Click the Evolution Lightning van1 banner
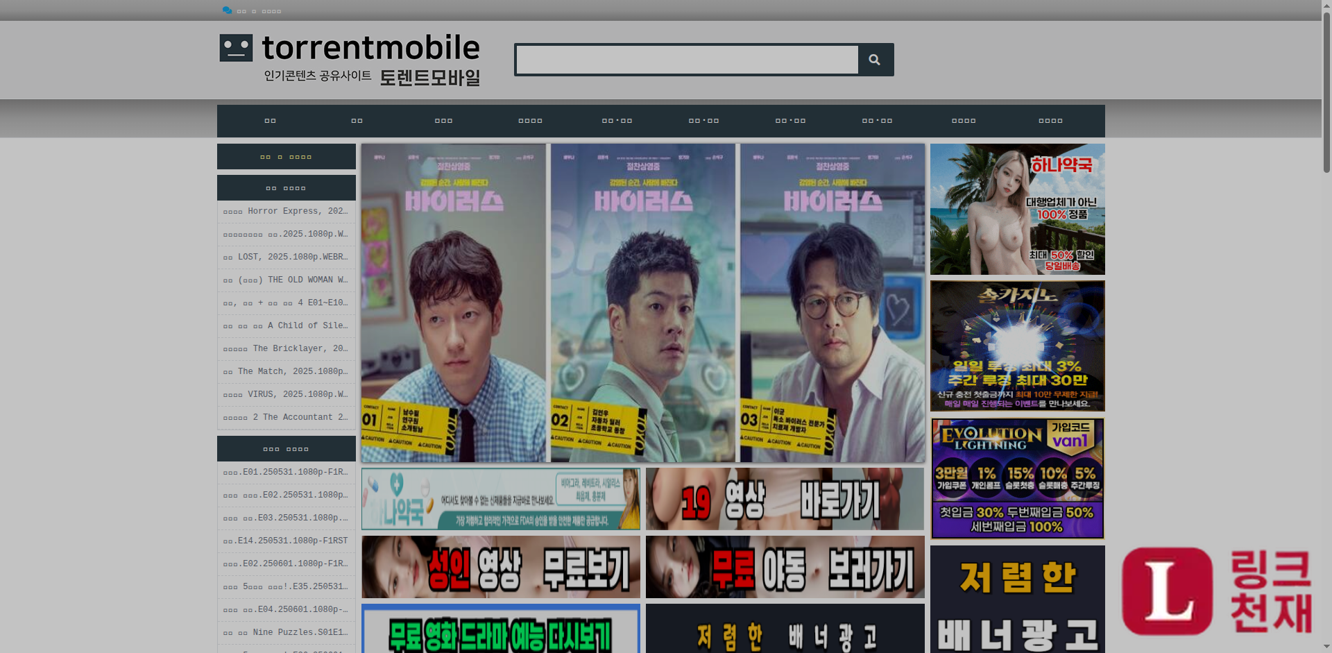 pyautogui.click(x=1017, y=478)
